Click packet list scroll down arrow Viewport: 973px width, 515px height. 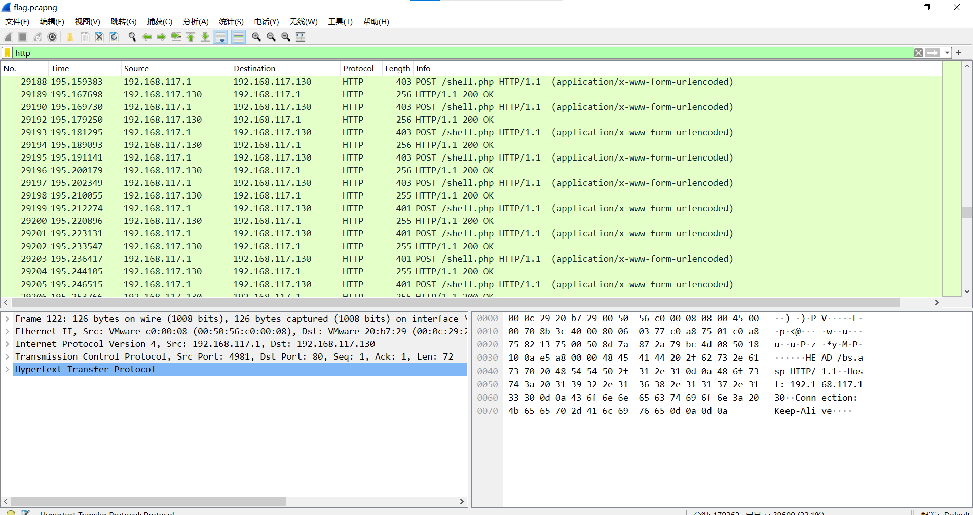pos(967,291)
